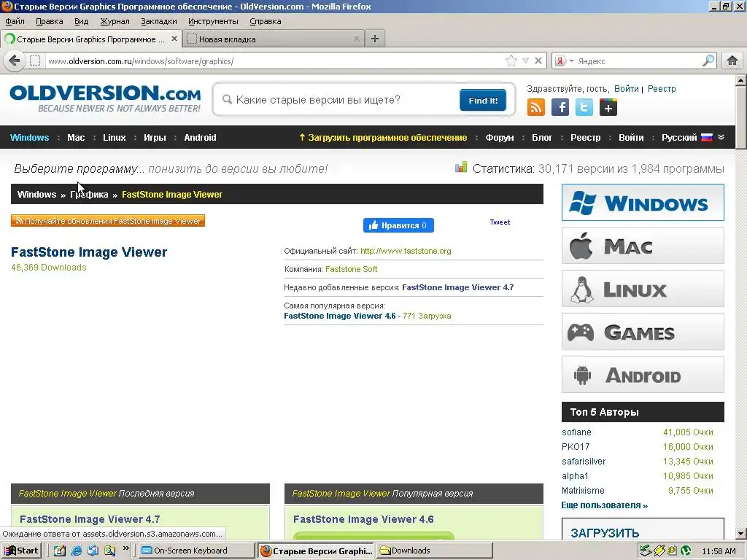The image size is (747, 560).
Task: Click the magnifier in the Yandex search box
Action: tap(708, 61)
